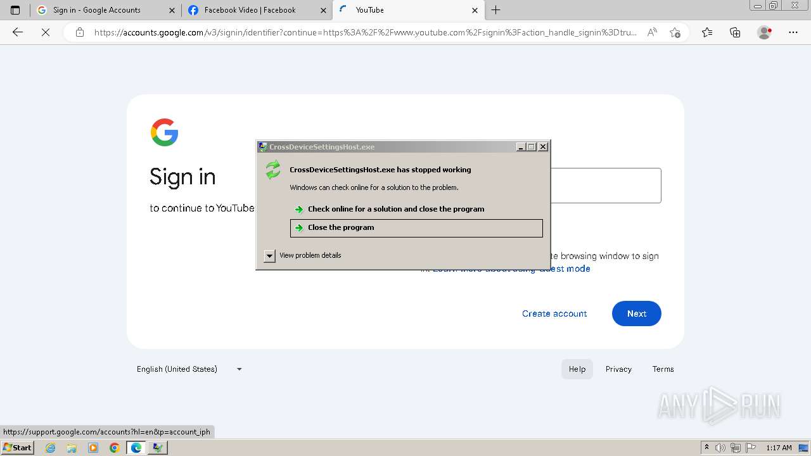The image size is (811, 456).
Task: Close the YouTube tab
Action: [475, 10]
